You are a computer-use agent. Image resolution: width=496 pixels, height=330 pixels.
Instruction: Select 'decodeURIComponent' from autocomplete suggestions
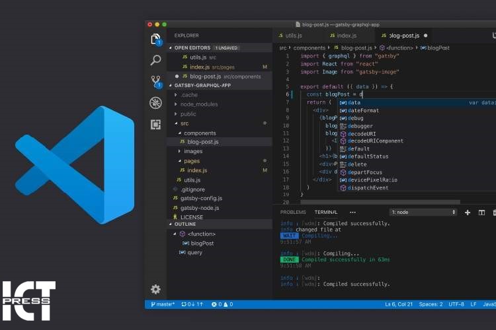point(375,141)
